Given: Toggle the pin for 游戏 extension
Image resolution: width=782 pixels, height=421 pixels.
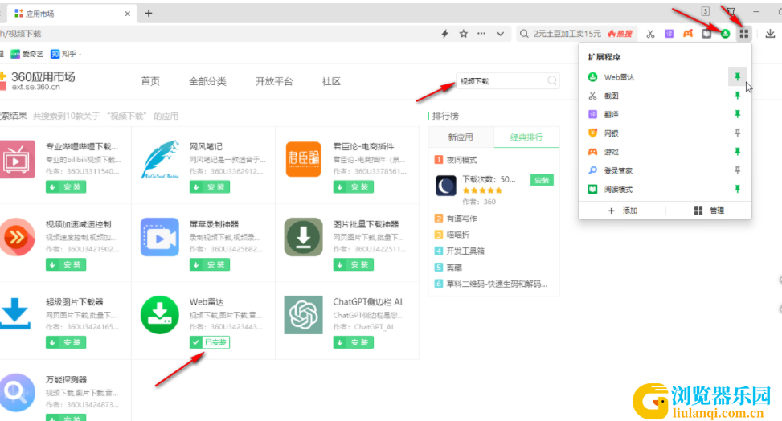Looking at the screenshot, I should click(x=737, y=152).
